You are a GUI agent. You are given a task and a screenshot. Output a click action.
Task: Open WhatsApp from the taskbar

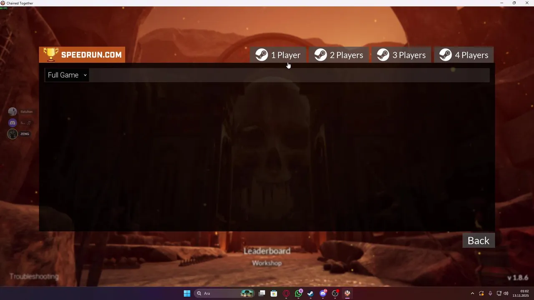298,293
